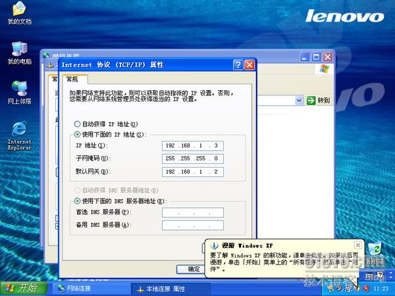This screenshot has height=296, width=395.
Task: Switch to 网络连接 taskbar button
Action: tap(91, 289)
